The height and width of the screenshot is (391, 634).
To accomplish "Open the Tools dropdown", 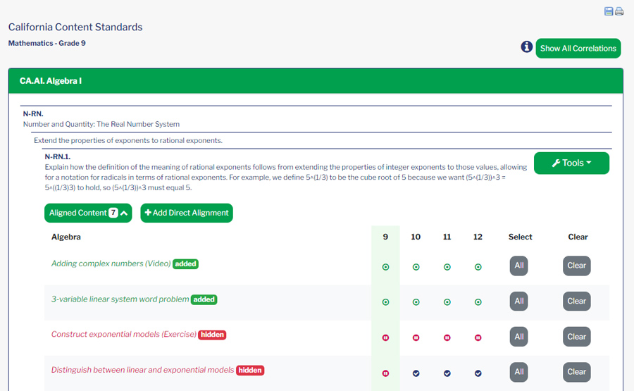I will pyautogui.click(x=571, y=163).
